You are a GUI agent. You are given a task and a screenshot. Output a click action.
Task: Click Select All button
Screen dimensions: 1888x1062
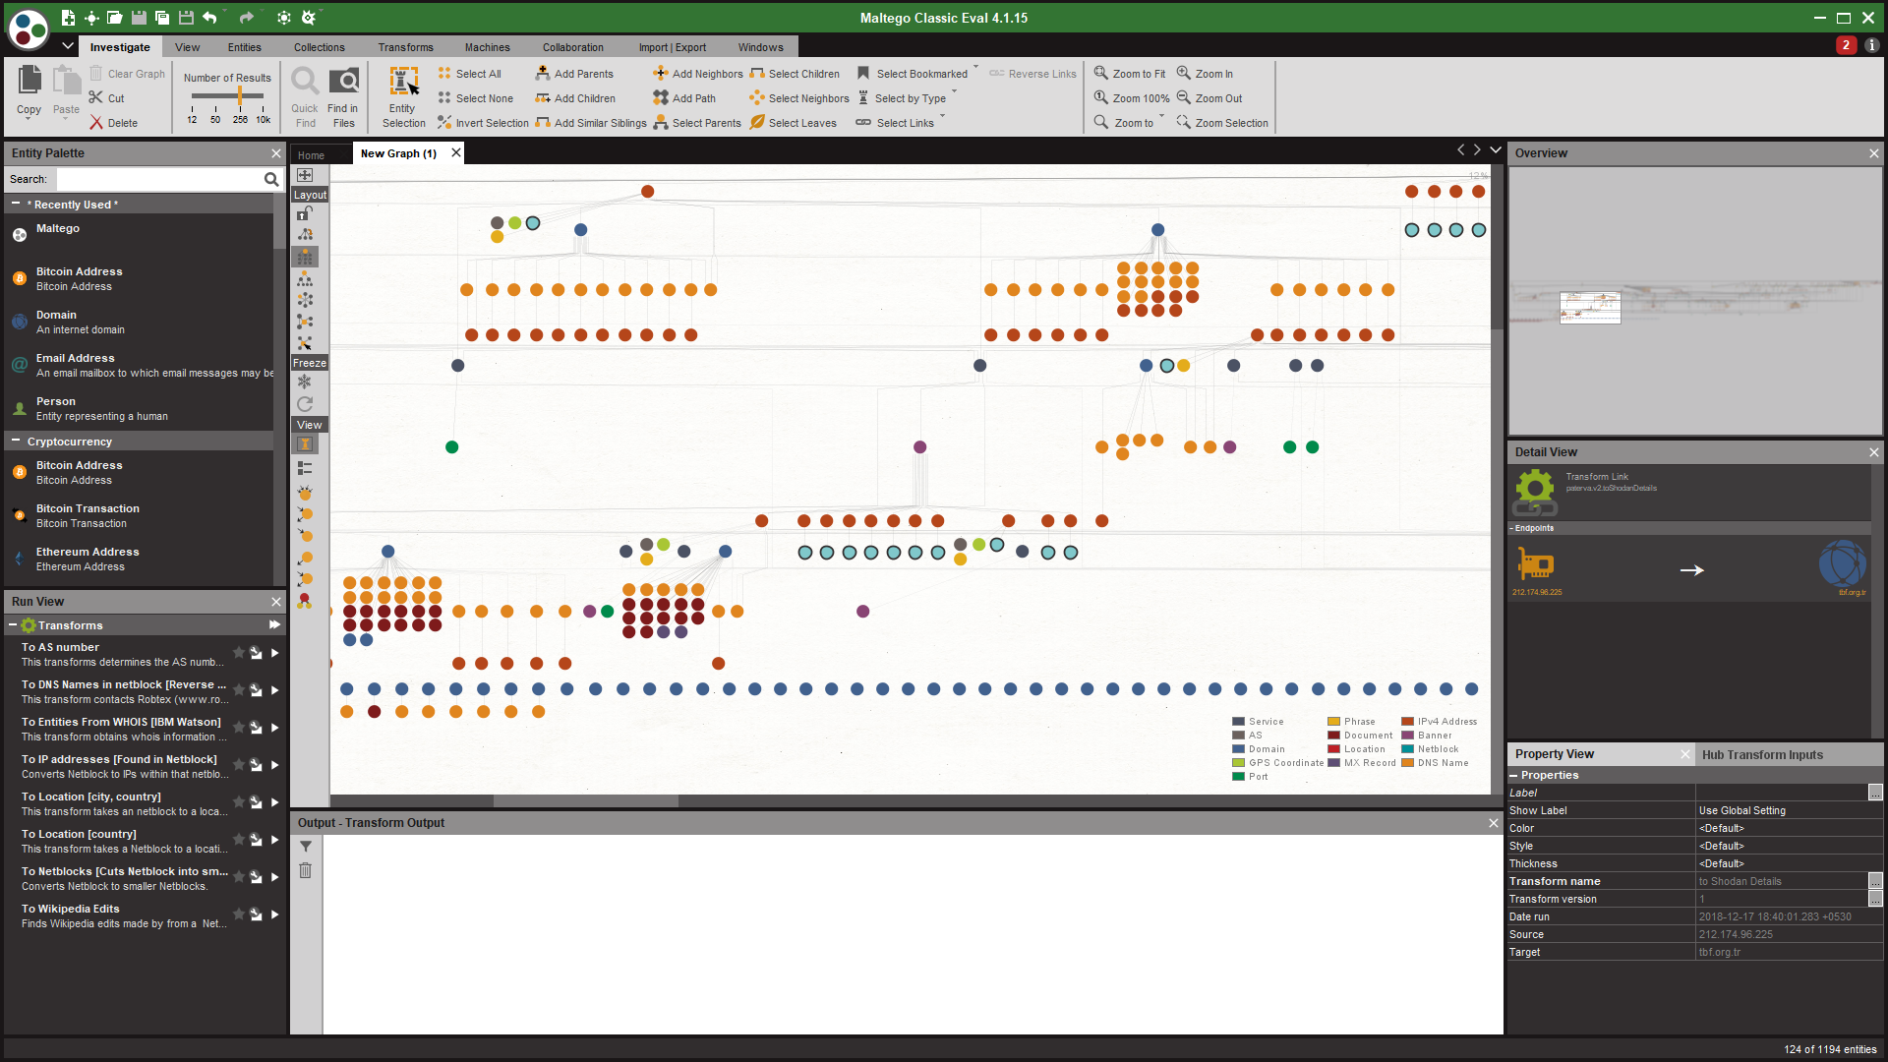pyautogui.click(x=470, y=73)
